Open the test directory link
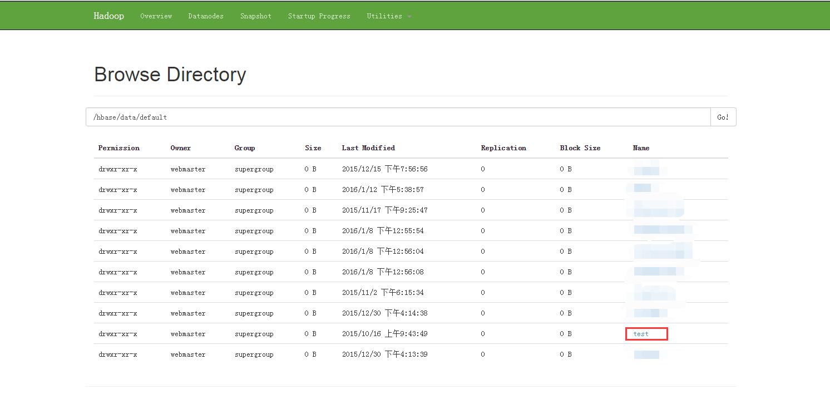830x394 pixels. tap(641, 334)
